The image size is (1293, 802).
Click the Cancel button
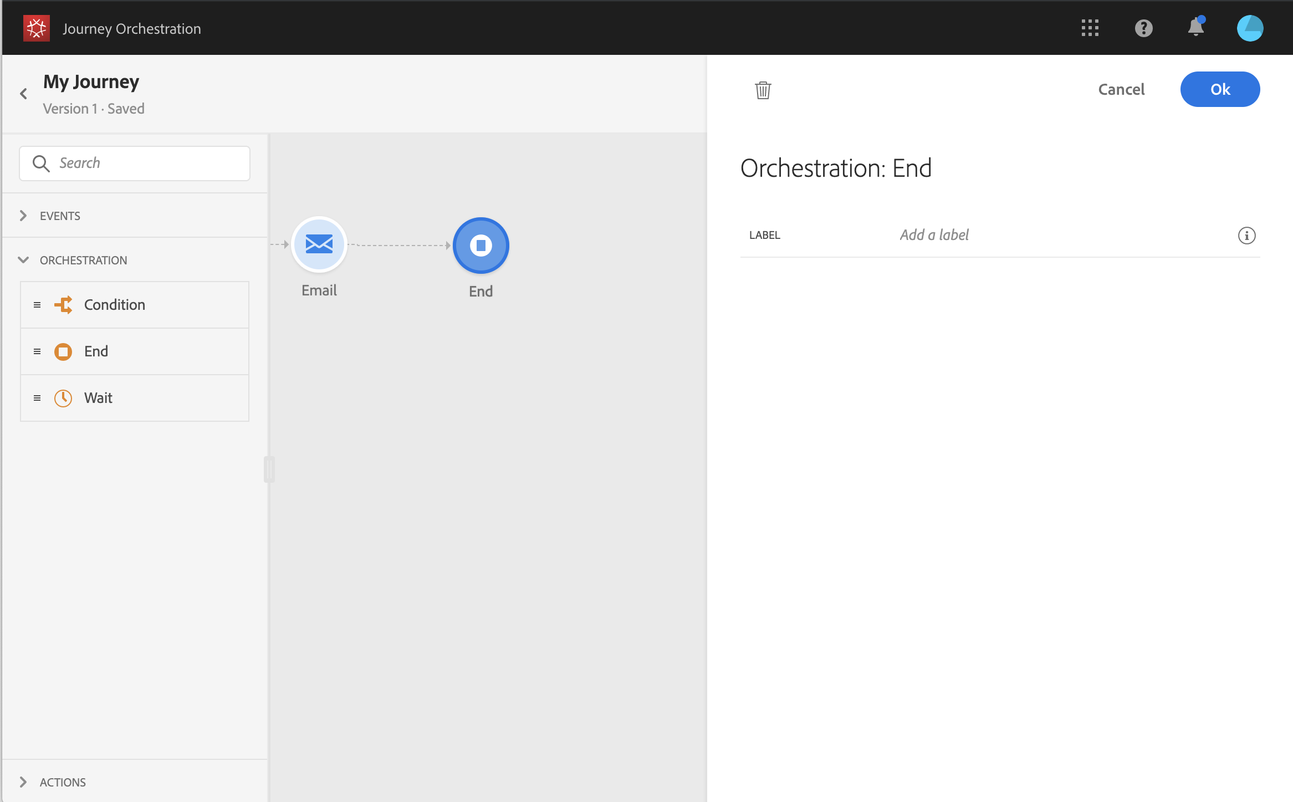(1121, 89)
